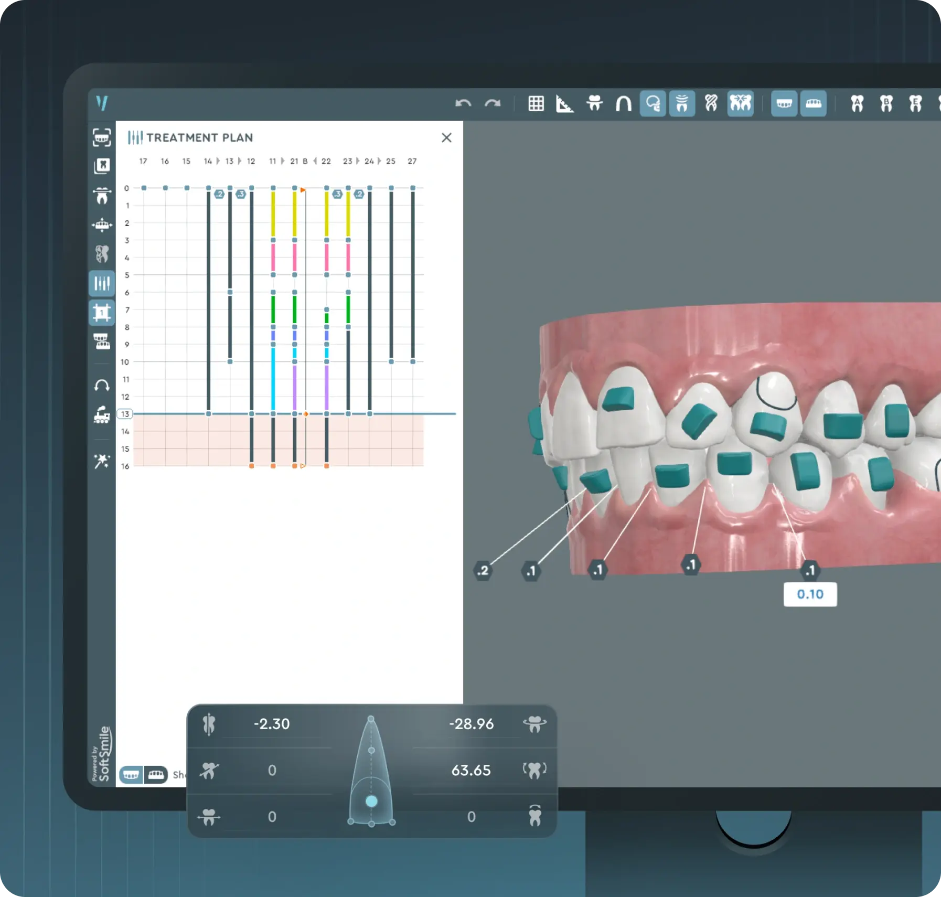Enable the grid overlay tool

[x=536, y=103]
